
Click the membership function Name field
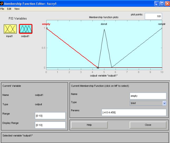click(x=148, y=96)
